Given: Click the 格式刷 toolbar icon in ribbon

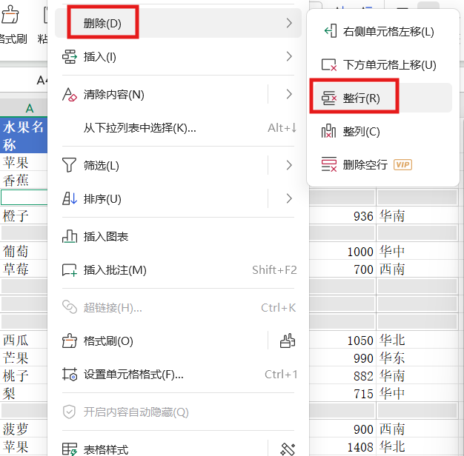Looking at the screenshot, I should pyautogui.click(x=10, y=14).
